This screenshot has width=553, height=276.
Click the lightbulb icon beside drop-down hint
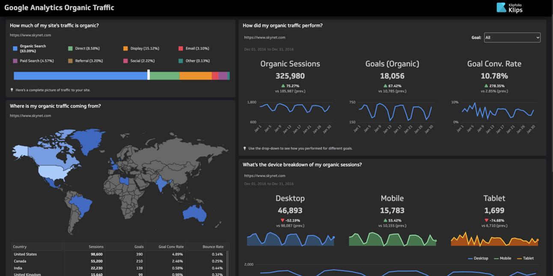point(245,148)
